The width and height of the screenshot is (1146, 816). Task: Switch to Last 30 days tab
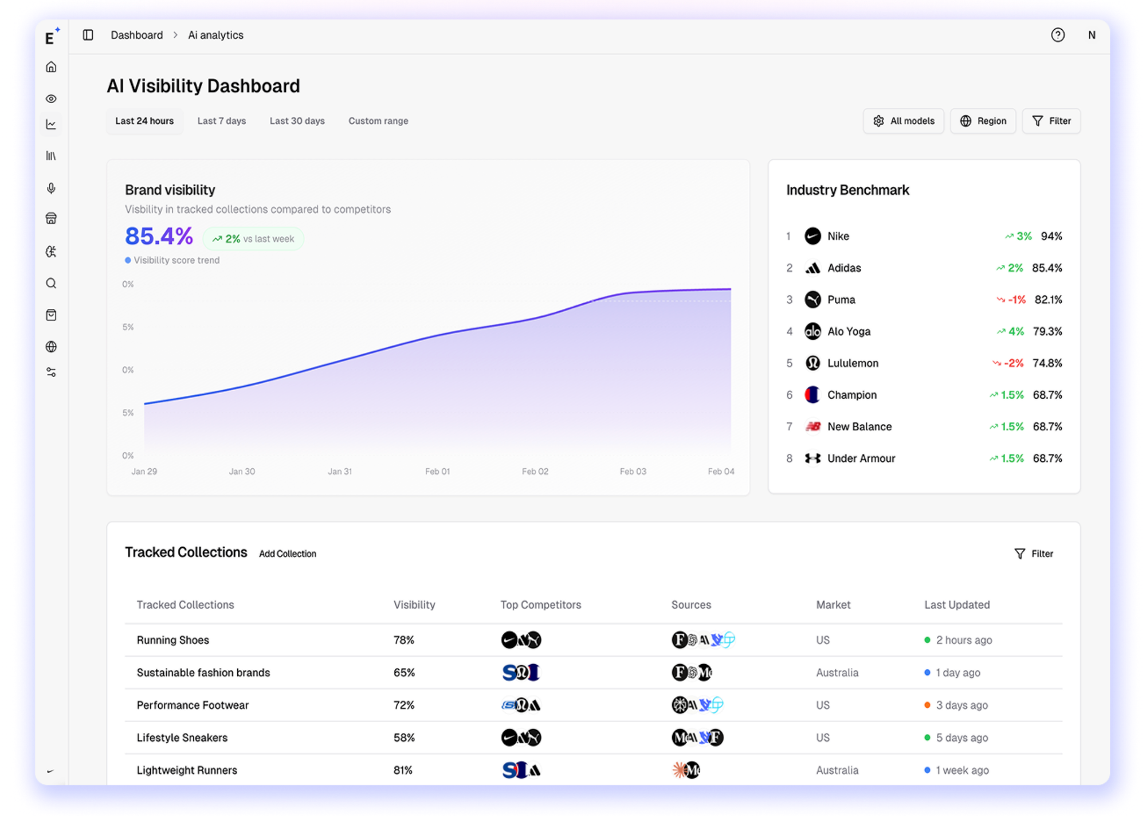coord(297,121)
